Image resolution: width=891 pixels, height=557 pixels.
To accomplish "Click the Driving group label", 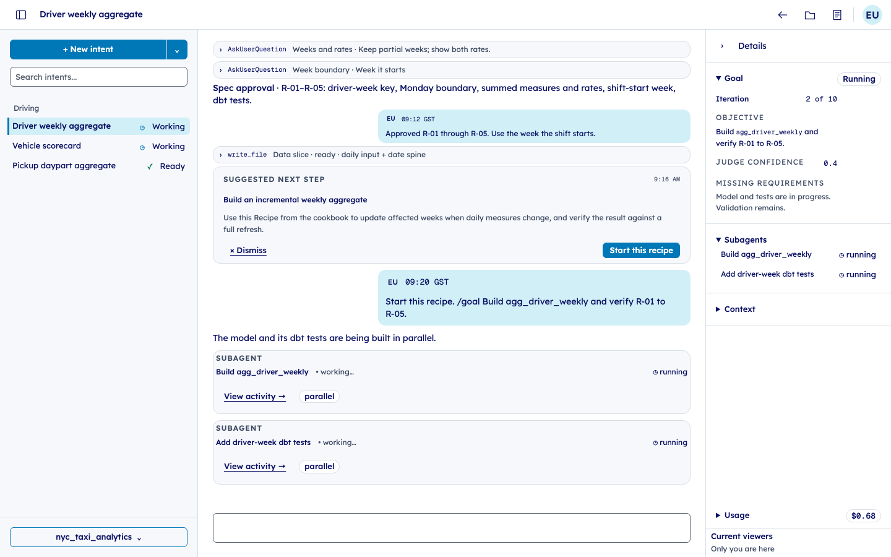I will pos(26,108).
